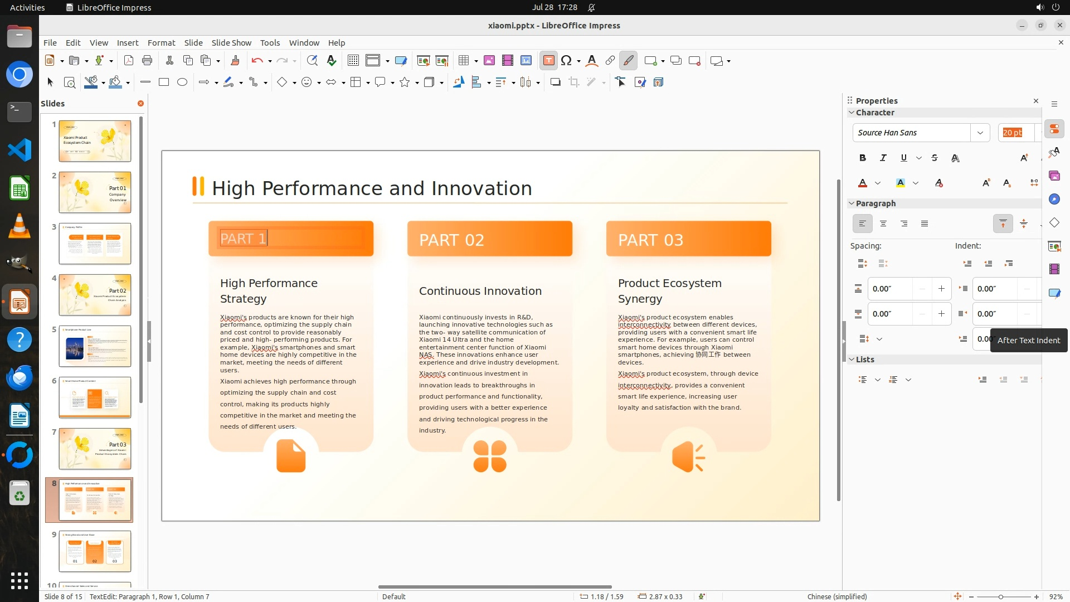
Task: Open the font name dropdown list
Action: [x=980, y=133]
